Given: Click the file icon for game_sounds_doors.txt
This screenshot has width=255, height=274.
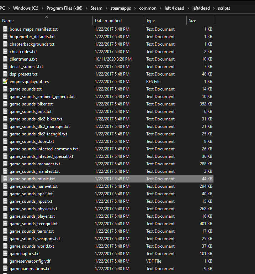Looking at the screenshot, I should click(x=5, y=141).
